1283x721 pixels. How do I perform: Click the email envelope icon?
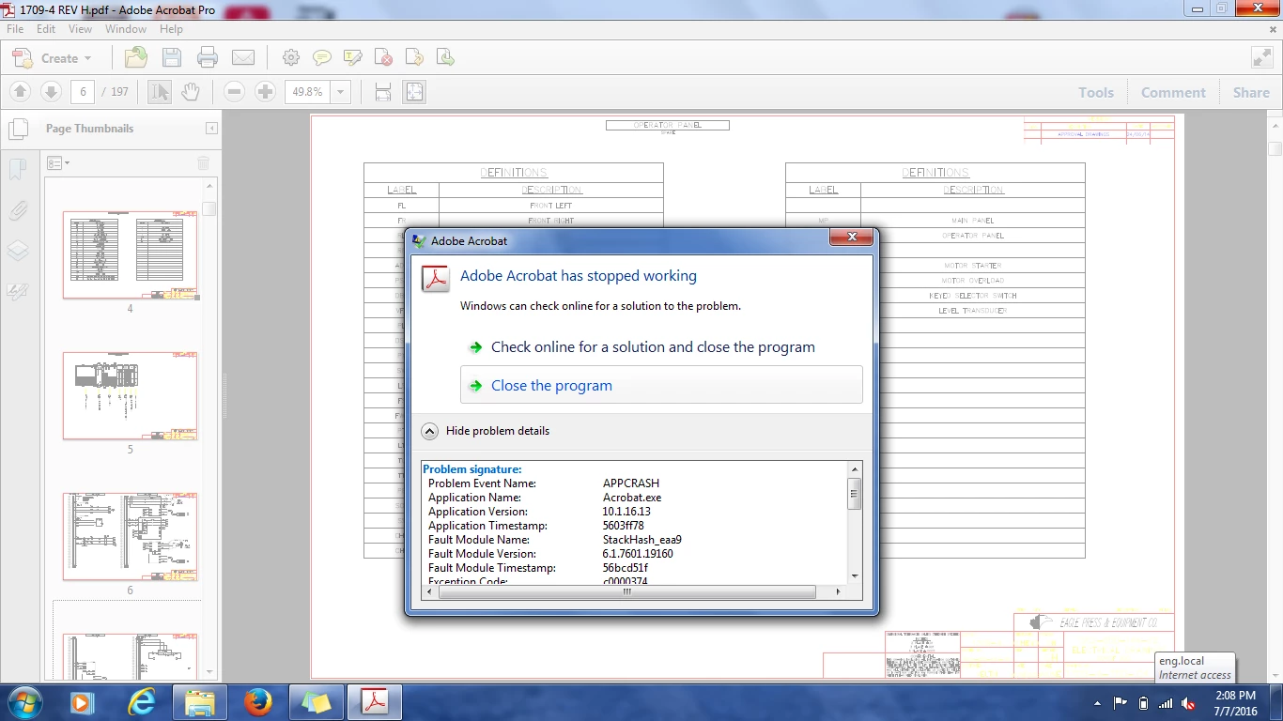click(x=243, y=58)
